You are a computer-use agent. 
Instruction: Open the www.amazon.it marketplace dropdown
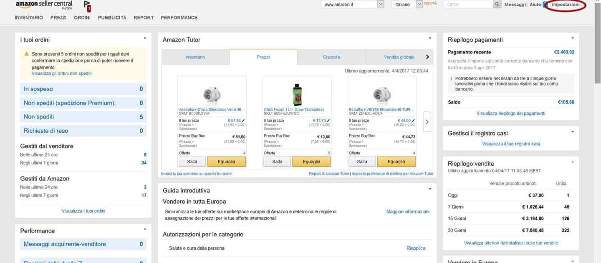coord(352,4)
